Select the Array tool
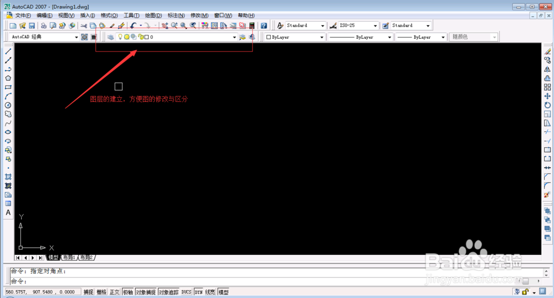Viewport: 554px width, 298px height. click(x=547, y=87)
